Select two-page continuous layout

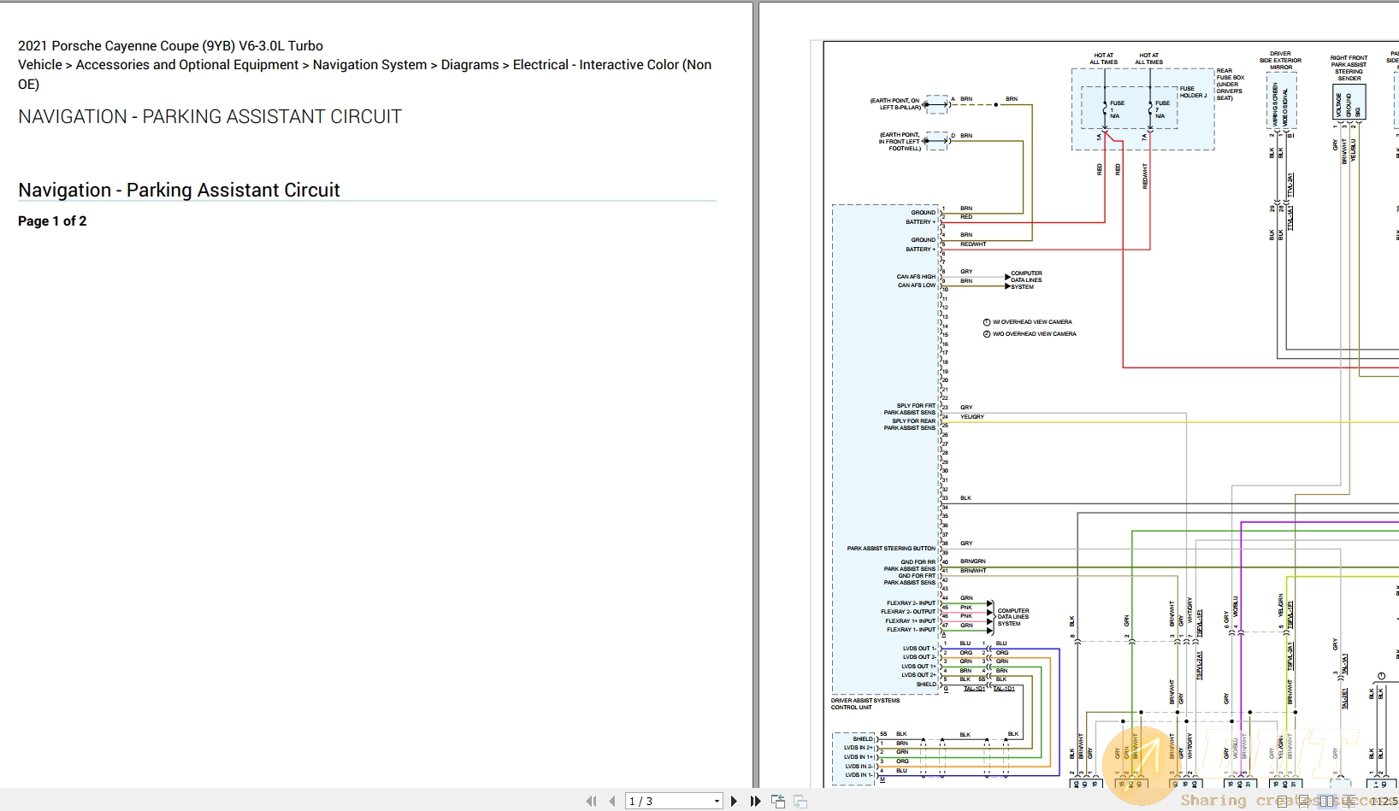point(1349,801)
